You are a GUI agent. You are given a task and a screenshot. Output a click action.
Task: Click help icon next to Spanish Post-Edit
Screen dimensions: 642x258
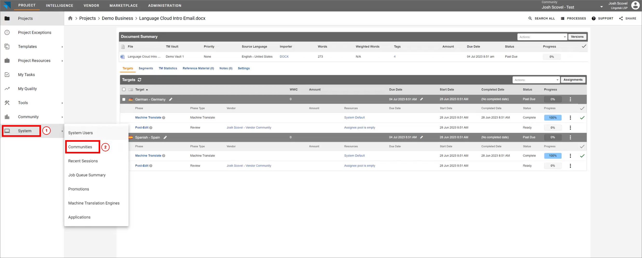click(151, 166)
